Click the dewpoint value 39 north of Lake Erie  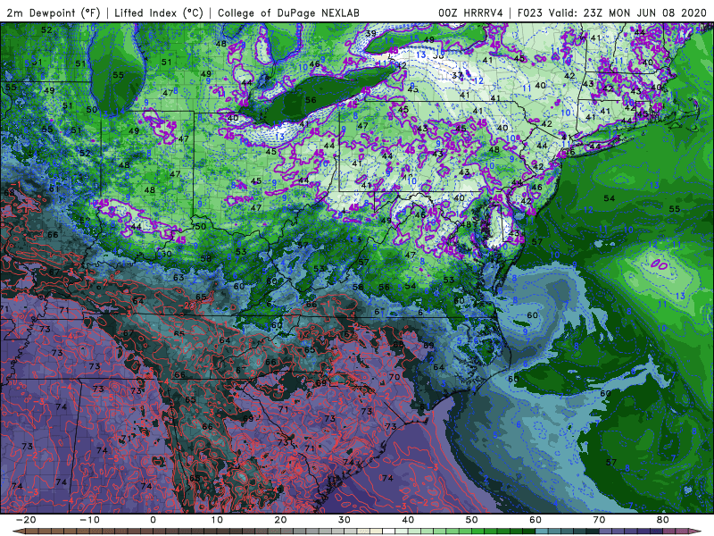[370, 33]
